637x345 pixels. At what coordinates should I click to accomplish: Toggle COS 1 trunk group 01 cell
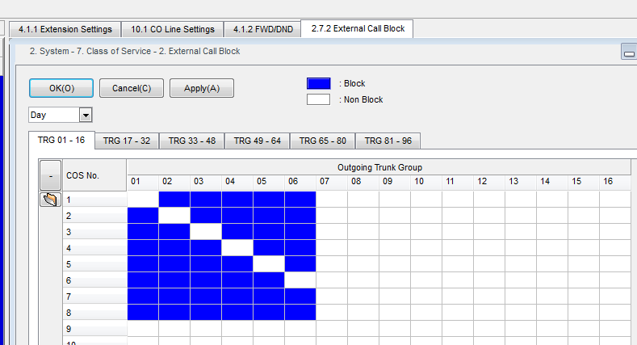point(143,200)
